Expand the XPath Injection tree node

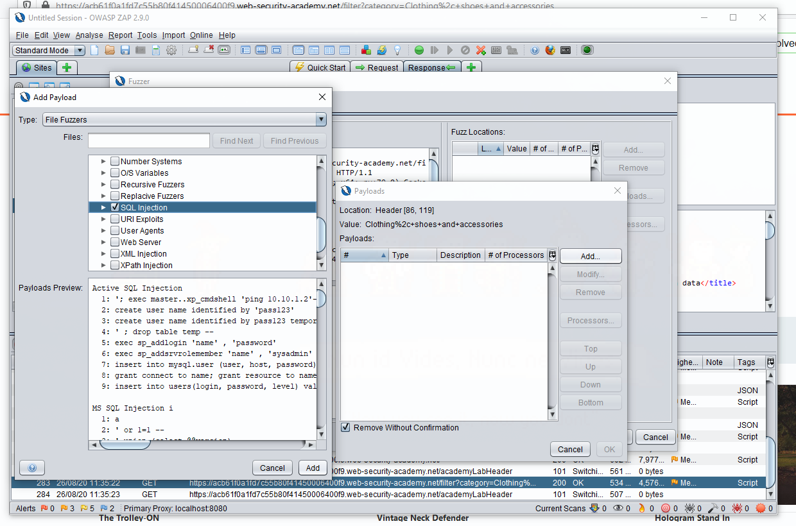click(x=103, y=265)
